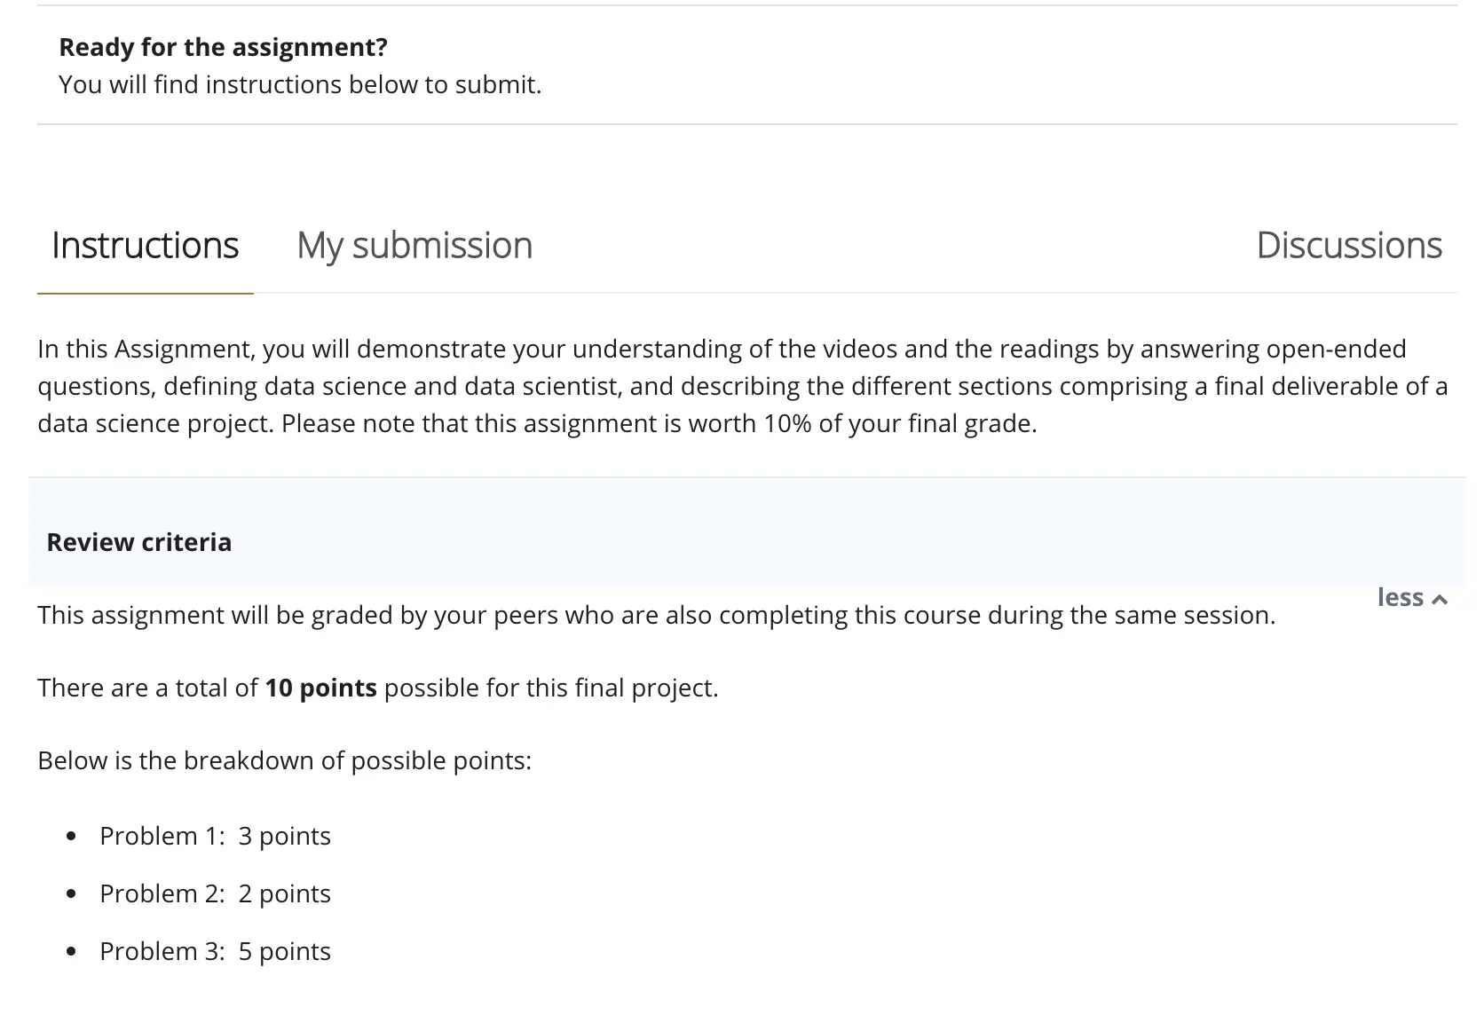This screenshot has height=1015, width=1484.
Task: Click "You will find instructions below to submit"
Action: click(300, 84)
